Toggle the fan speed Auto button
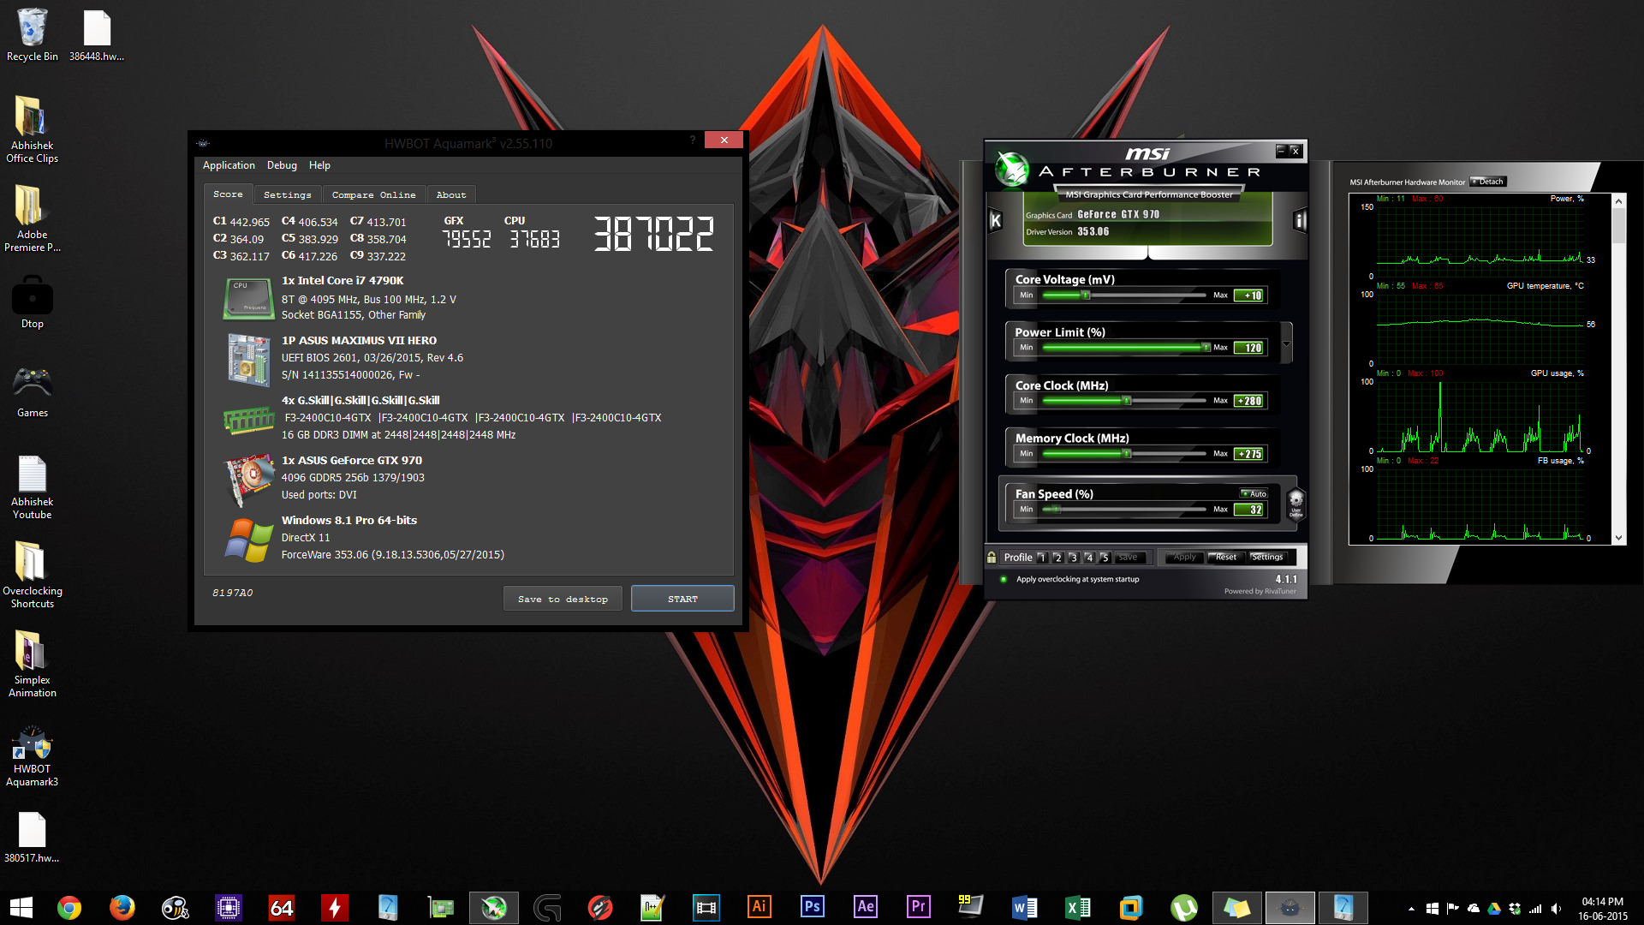 [x=1254, y=494]
